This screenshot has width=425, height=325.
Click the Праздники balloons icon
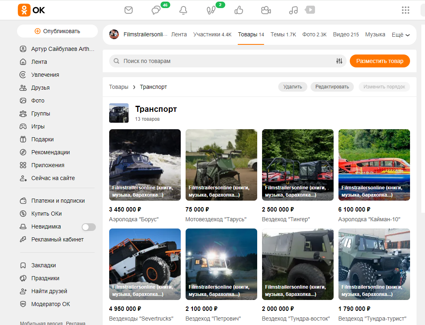coord(23,279)
